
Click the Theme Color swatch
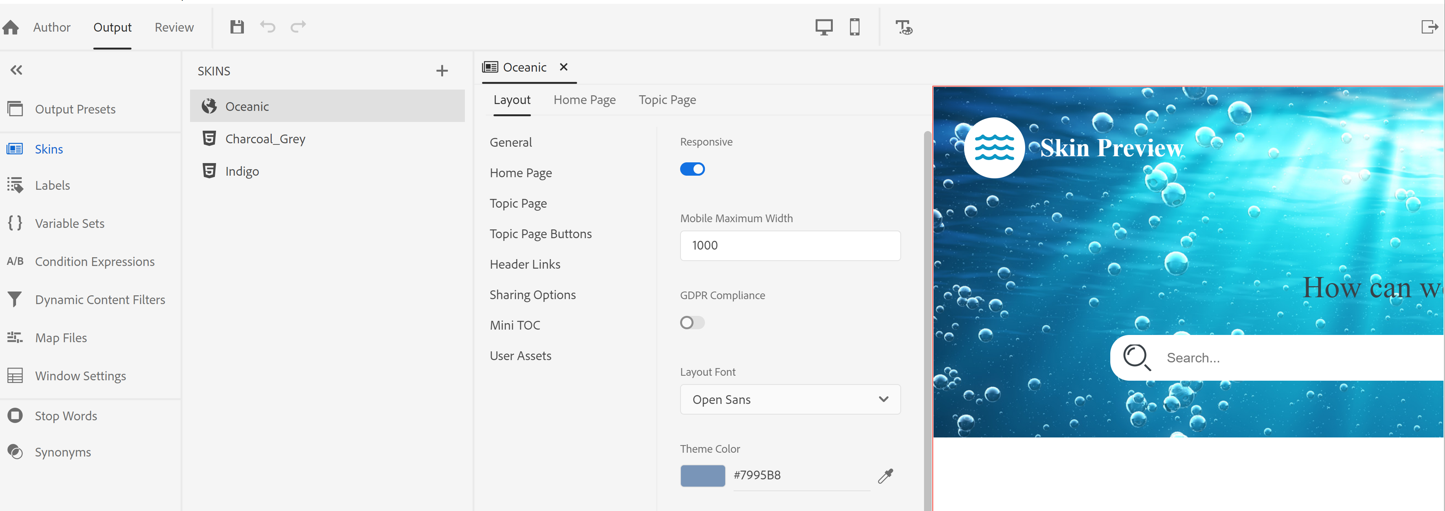pyautogui.click(x=702, y=476)
